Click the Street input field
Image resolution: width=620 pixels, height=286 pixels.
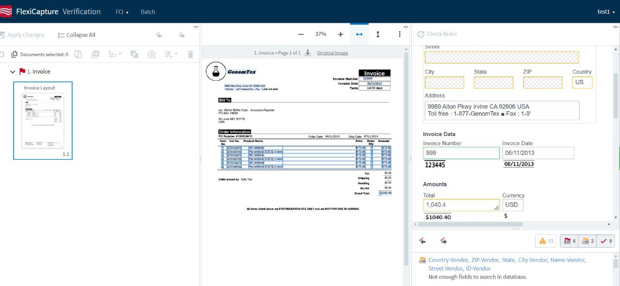pos(502,57)
